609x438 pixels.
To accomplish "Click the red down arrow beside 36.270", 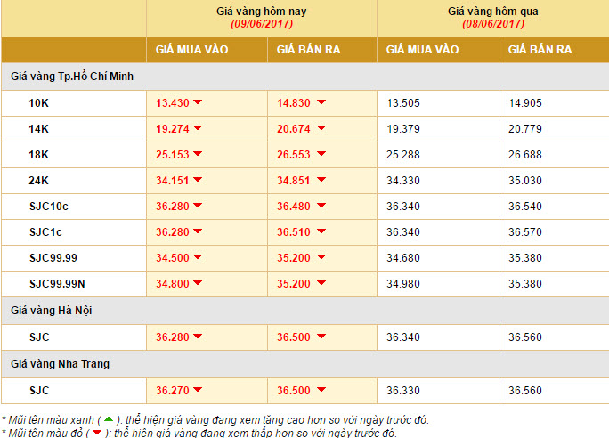I will [198, 389].
